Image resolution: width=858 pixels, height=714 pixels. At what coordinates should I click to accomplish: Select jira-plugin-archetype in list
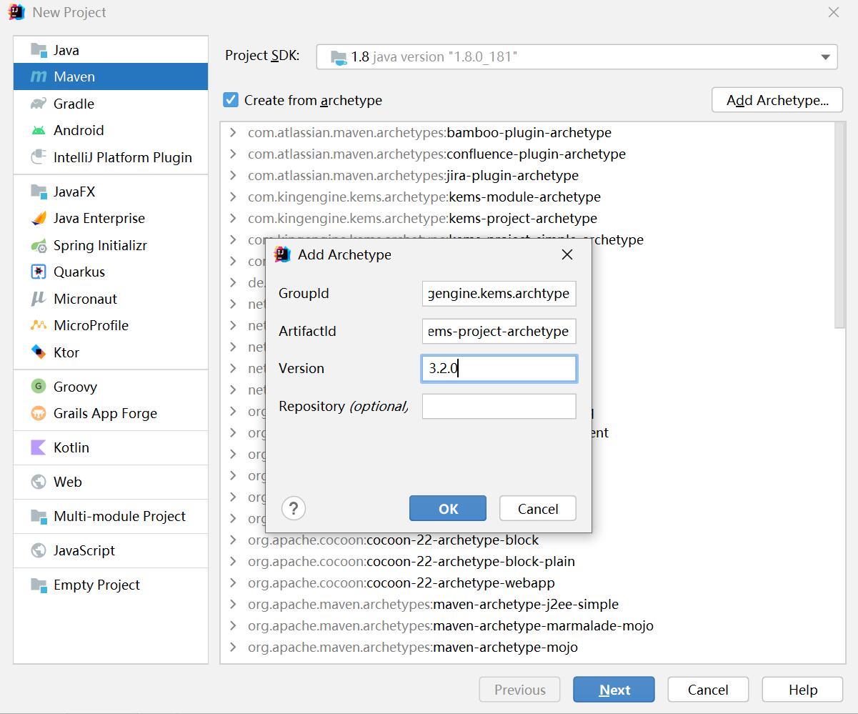413,175
